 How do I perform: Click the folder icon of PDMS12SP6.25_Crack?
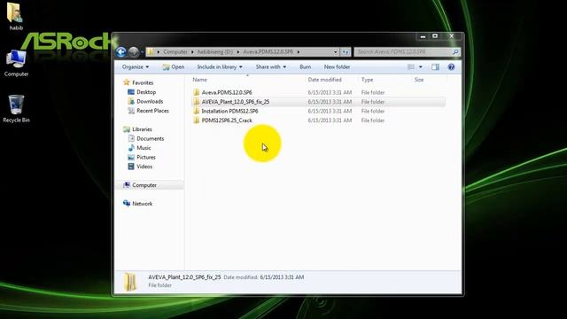coord(196,121)
